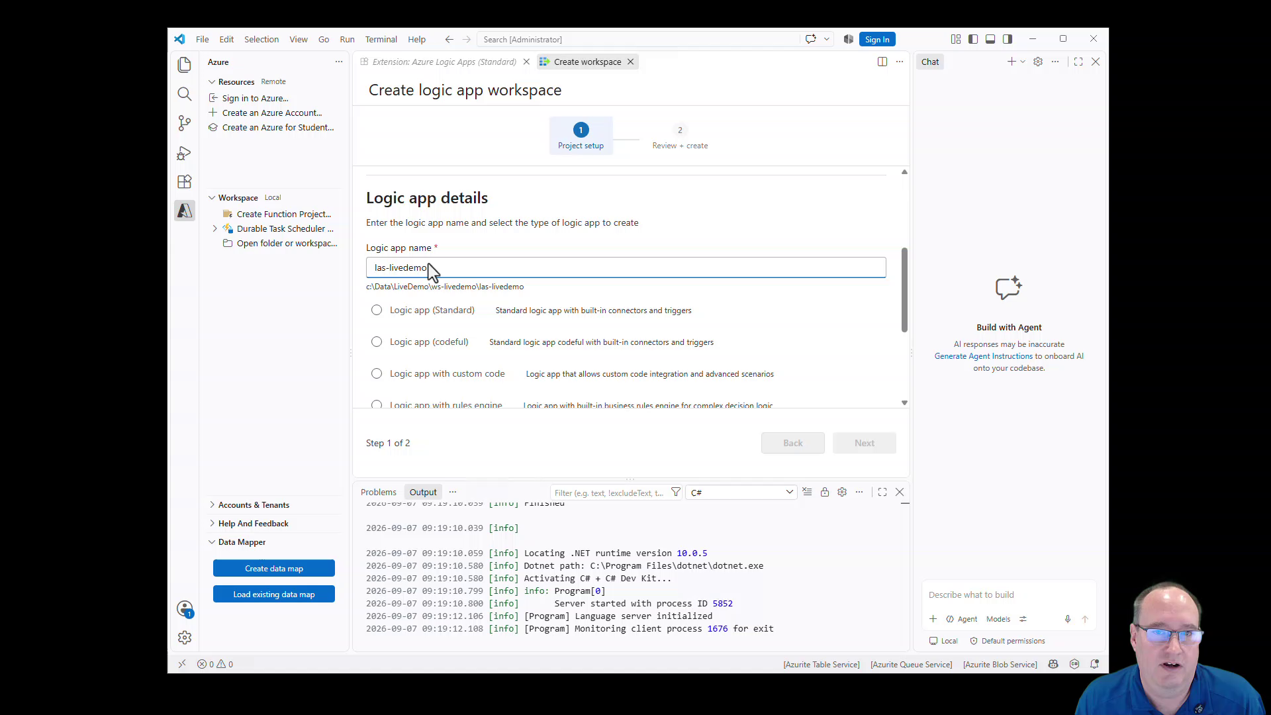
Task: Open Accounts icon in activity bar
Action: tap(185, 608)
